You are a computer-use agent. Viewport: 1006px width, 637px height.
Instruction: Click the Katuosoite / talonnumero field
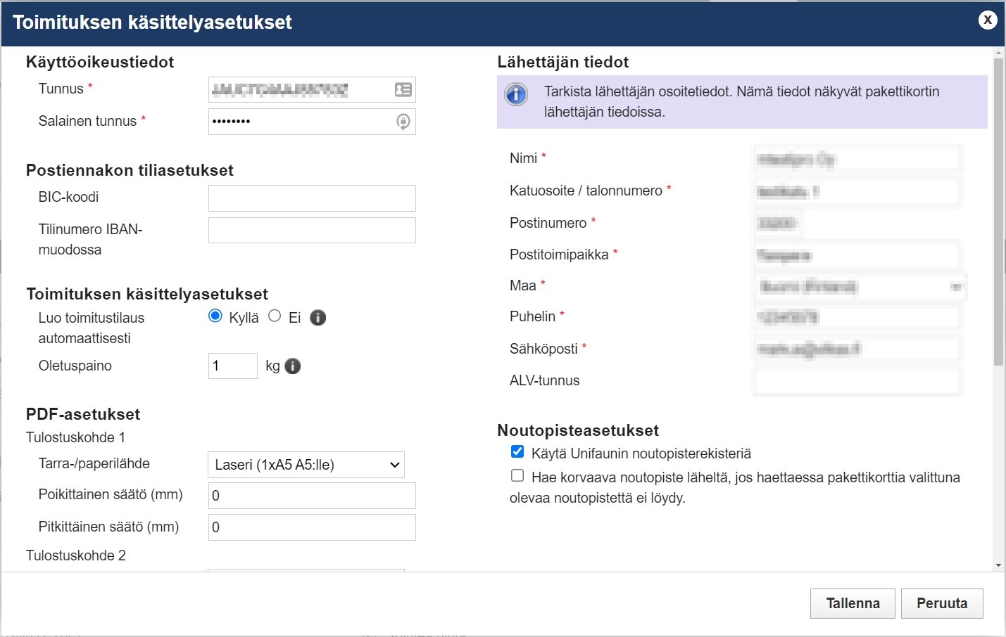(x=857, y=192)
